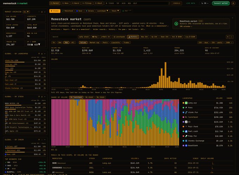Open the Watchlists link
The height and width of the screenshot is (175, 239).
point(56,29)
